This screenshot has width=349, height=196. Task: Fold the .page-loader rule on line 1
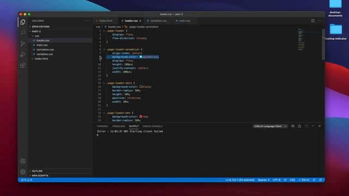(104, 31)
